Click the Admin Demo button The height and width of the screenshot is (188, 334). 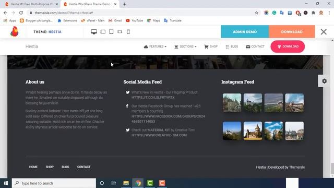(x=245, y=31)
